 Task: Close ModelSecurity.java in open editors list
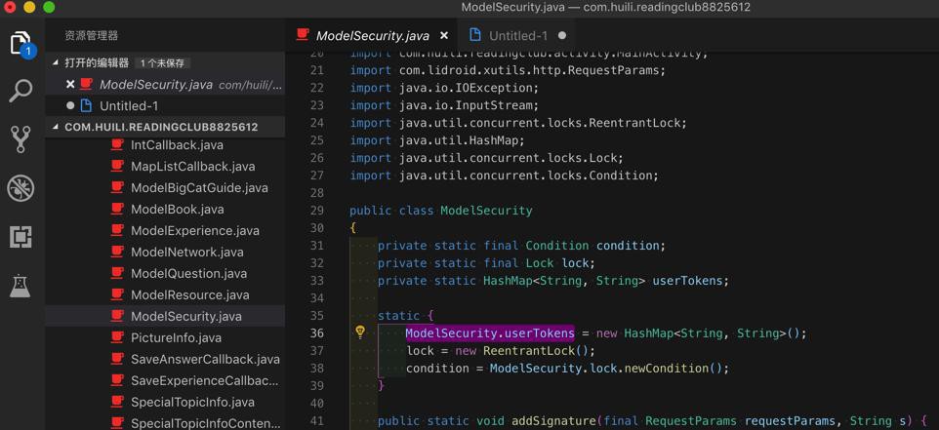click(70, 84)
